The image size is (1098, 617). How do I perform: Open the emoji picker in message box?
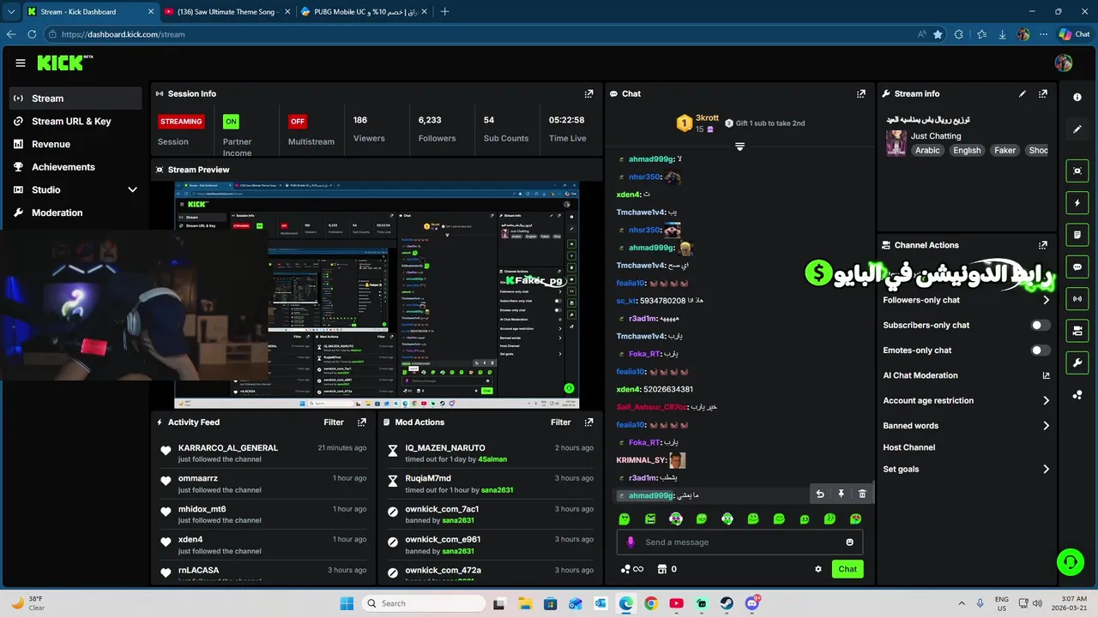click(x=850, y=542)
